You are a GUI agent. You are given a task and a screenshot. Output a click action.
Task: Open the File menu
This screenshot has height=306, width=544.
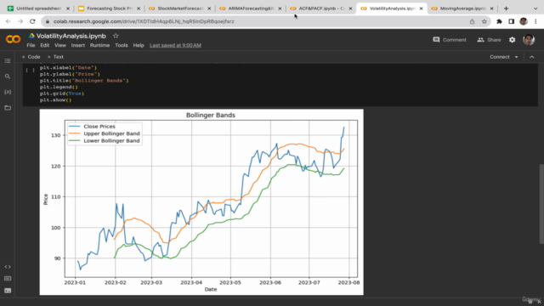coord(31,45)
